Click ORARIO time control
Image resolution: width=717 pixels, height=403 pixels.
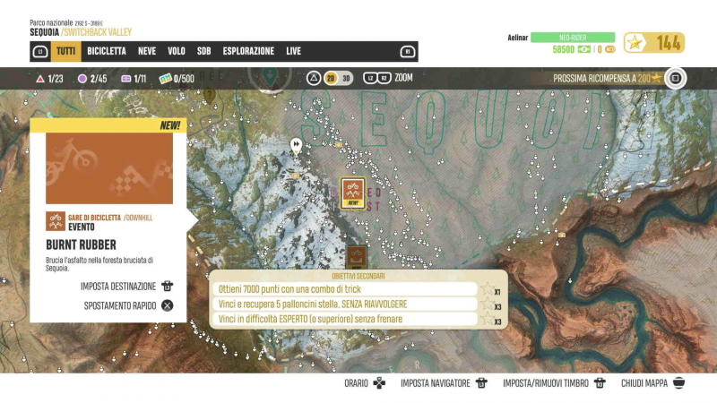point(356,383)
